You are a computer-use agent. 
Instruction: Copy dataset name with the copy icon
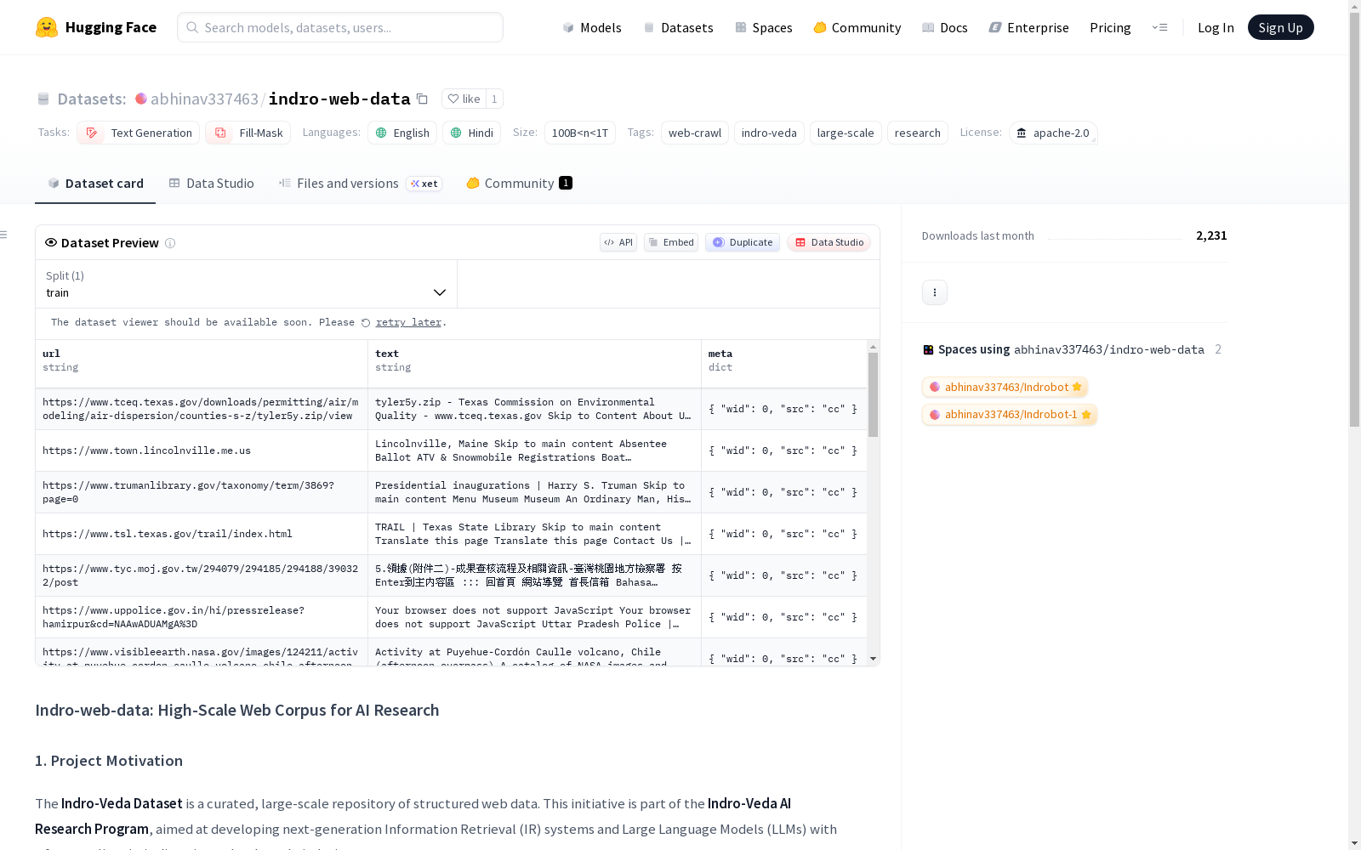(422, 99)
